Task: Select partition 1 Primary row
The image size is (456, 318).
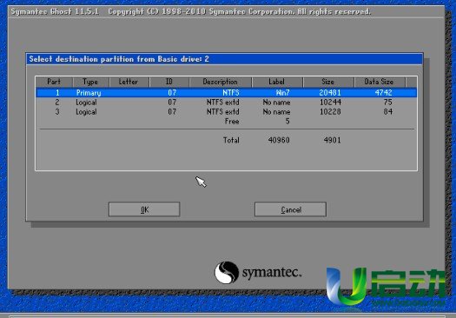Action: pyautogui.click(x=226, y=93)
